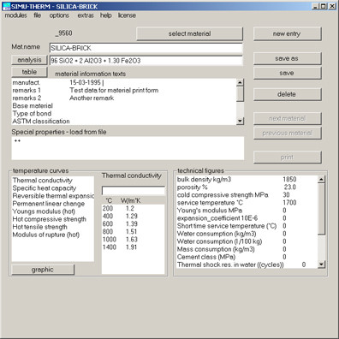Click the Mat name input field
Screen dimensions: 339x339
pyautogui.click(x=146, y=48)
